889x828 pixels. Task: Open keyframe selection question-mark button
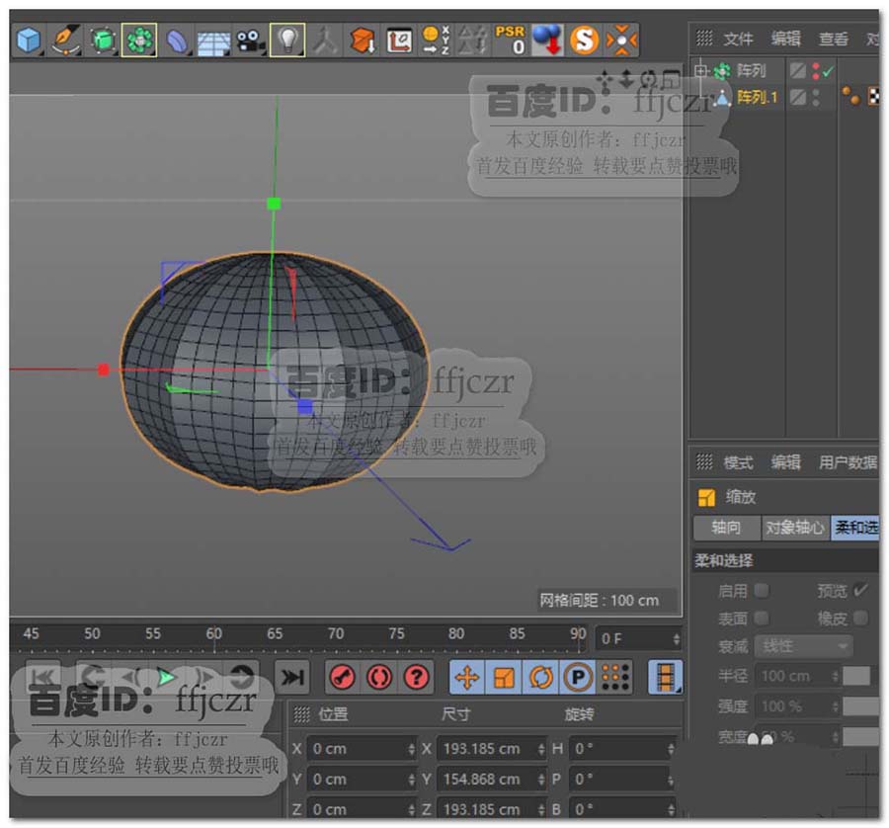(x=417, y=677)
